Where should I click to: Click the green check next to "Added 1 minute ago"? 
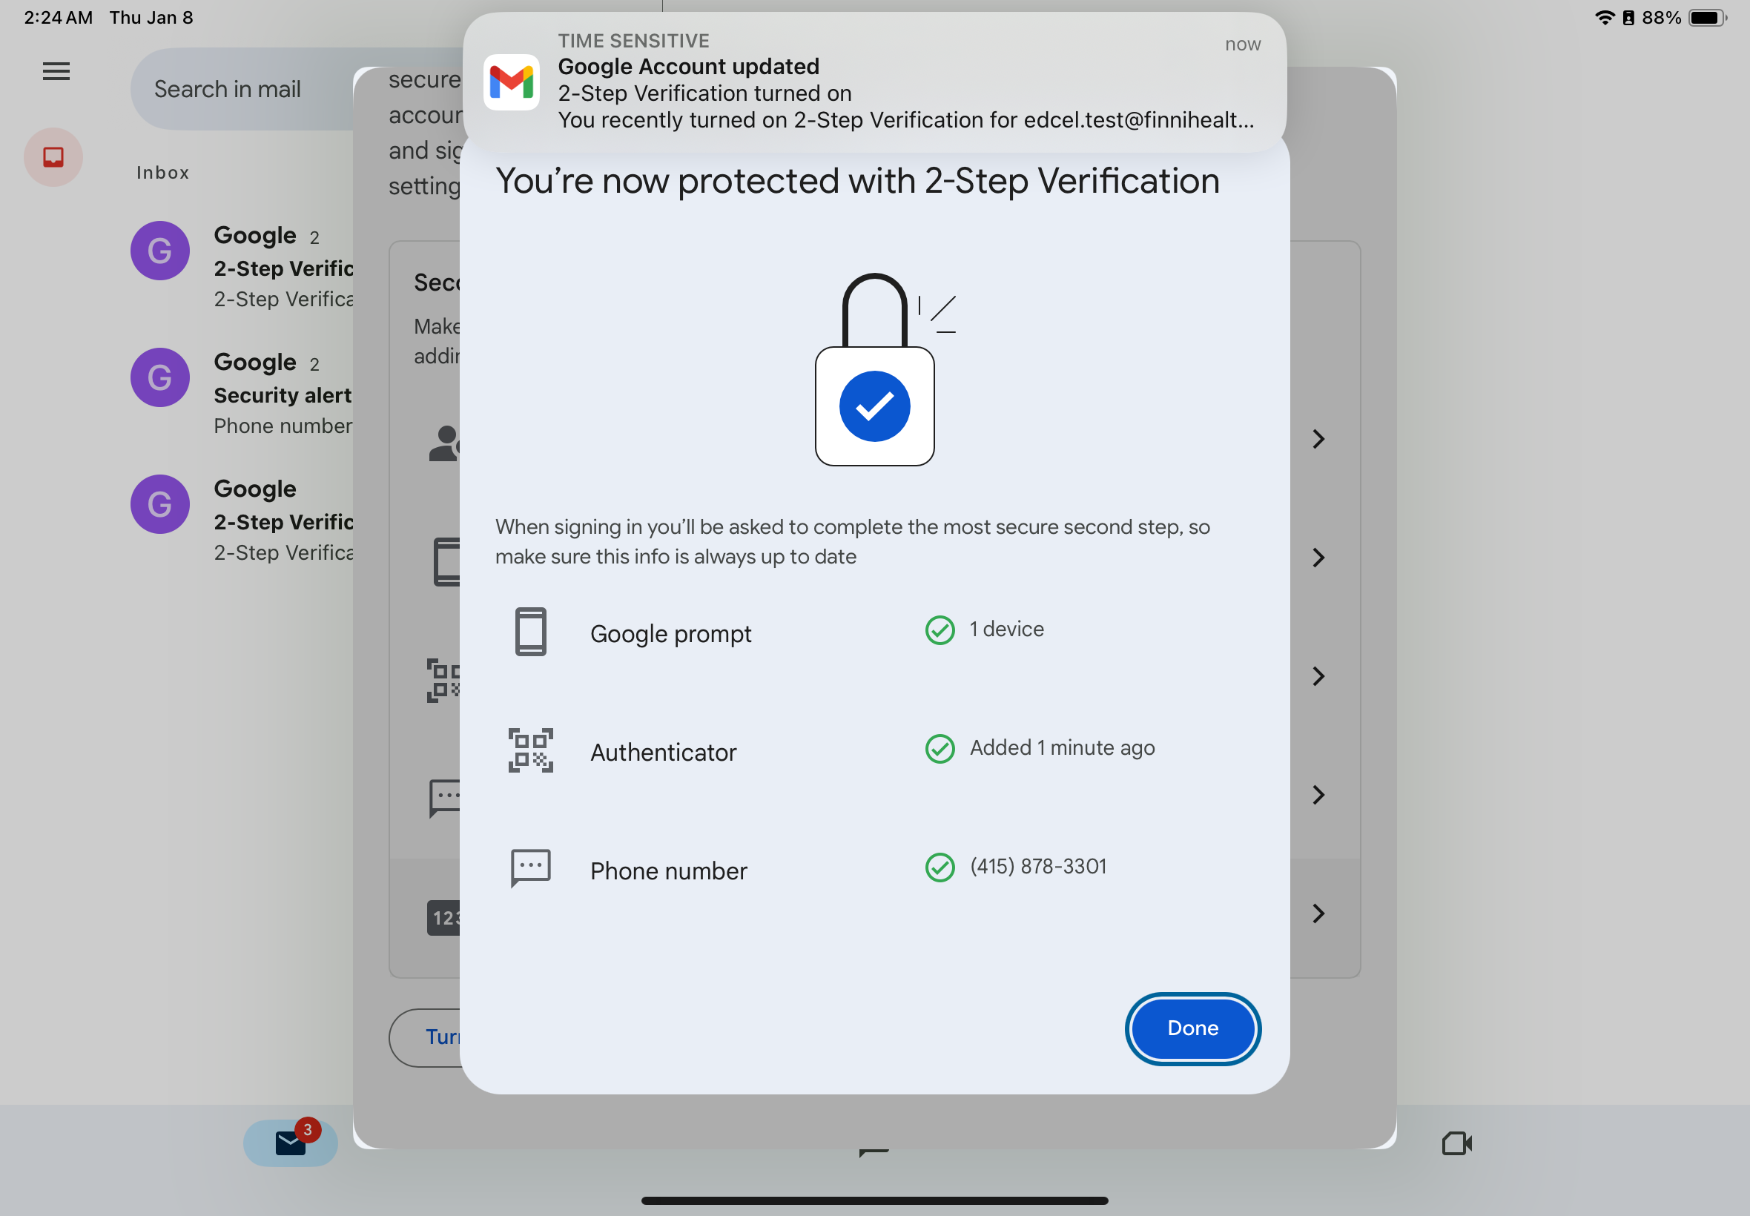[940, 749]
